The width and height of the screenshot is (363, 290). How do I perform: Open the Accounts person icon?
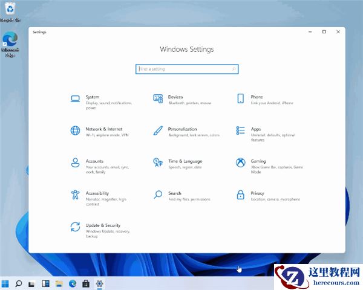coord(75,163)
